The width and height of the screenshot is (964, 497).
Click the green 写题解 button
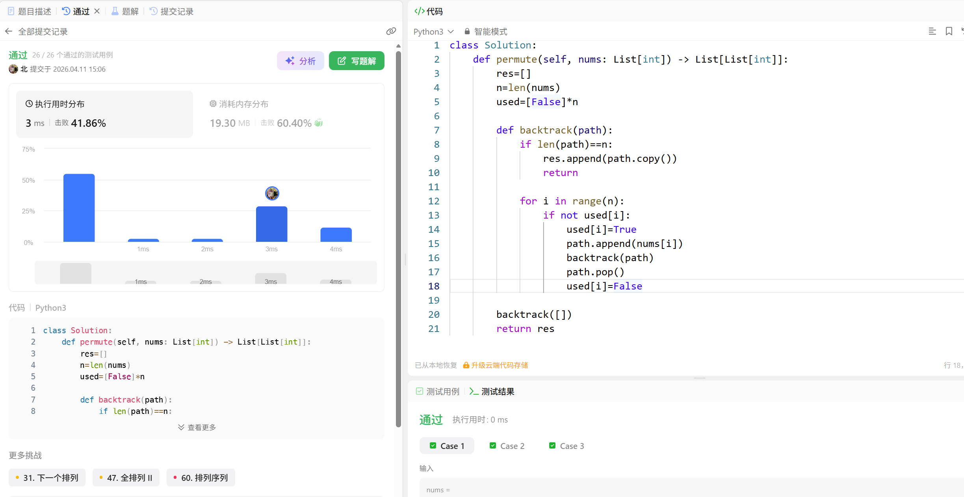[357, 61]
